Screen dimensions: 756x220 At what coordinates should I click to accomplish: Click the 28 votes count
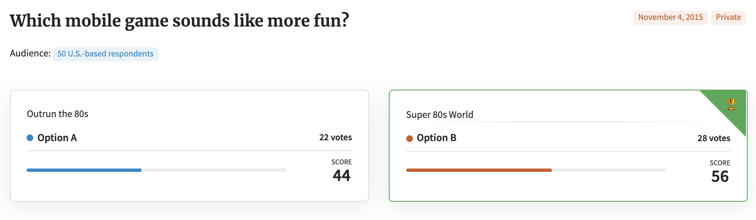[x=714, y=138]
